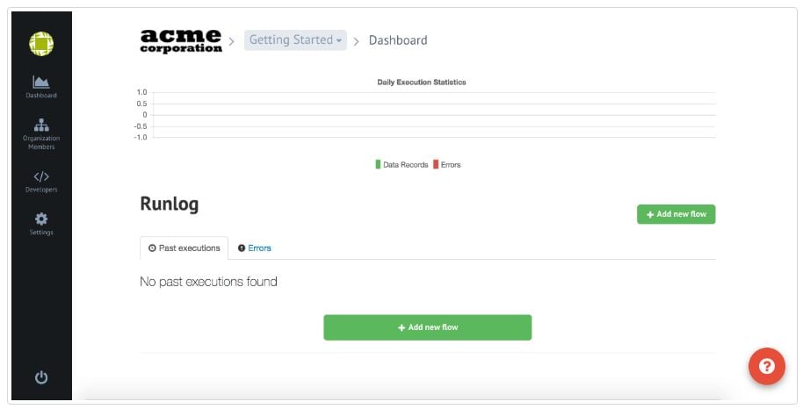Toggle the Data Records legend item
The image size is (803, 409).
401,164
